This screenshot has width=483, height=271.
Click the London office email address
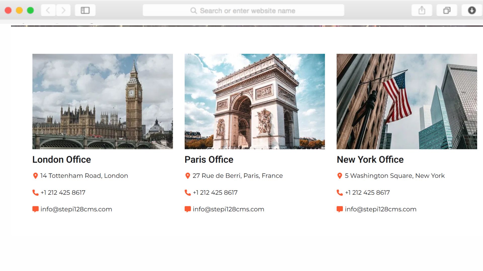click(x=76, y=209)
